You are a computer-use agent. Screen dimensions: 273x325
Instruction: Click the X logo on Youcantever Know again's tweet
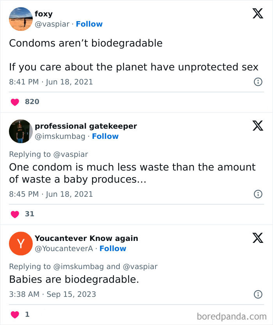click(x=257, y=237)
